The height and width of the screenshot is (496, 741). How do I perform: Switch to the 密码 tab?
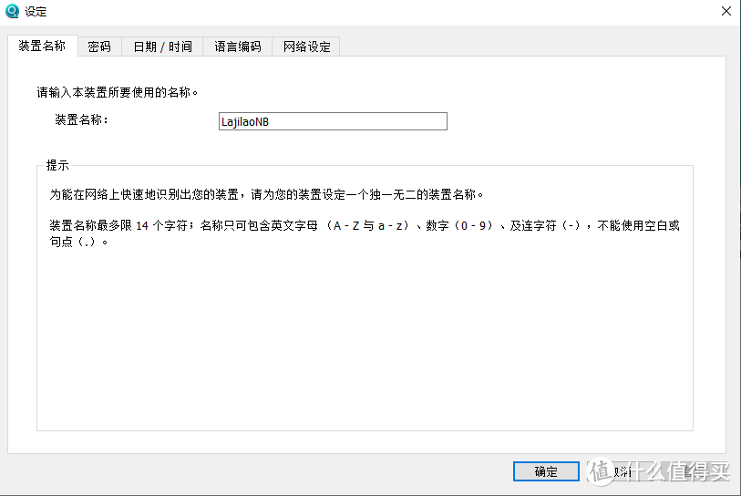click(x=99, y=46)
